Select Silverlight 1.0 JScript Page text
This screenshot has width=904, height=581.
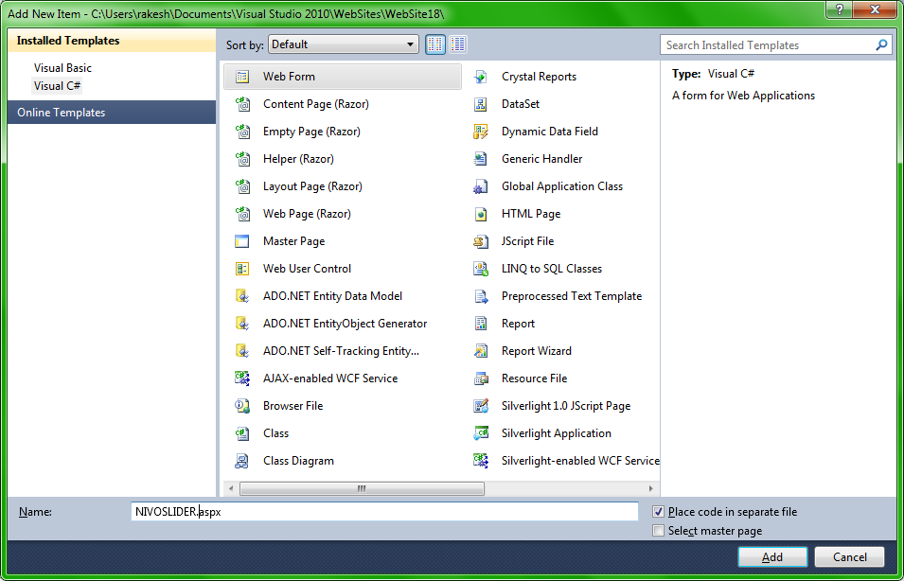point(566,406)
